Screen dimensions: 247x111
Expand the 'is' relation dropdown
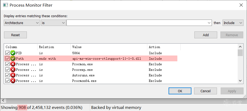coord(53,23)
